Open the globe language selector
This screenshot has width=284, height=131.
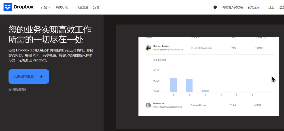point(215,7)
